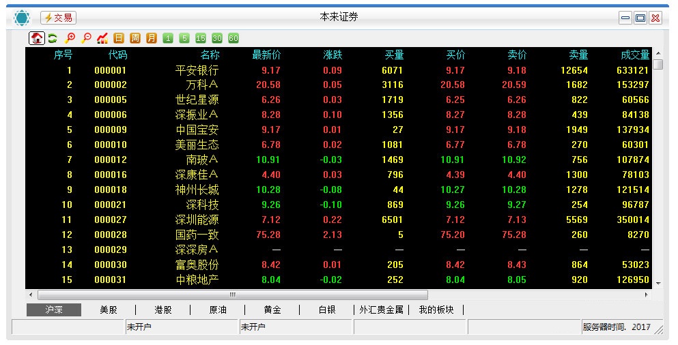Viewport: 678px width, 345px height.
Task: Click the horizontal scrollbar left arrow
Action: (30, 295)
